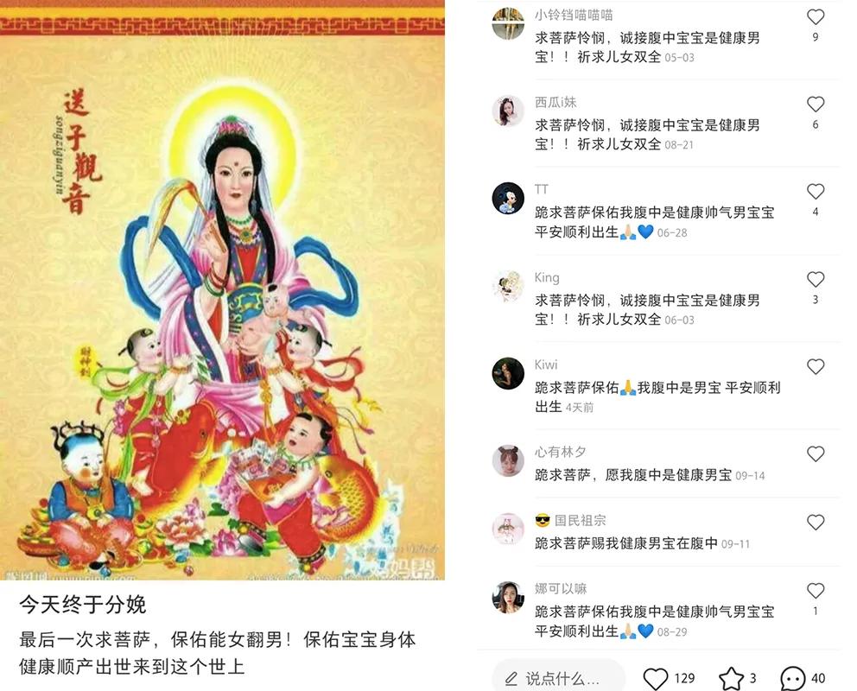Like King's comment
The height and width of the screenshot is (691, 857).
(x=815, y=279)
